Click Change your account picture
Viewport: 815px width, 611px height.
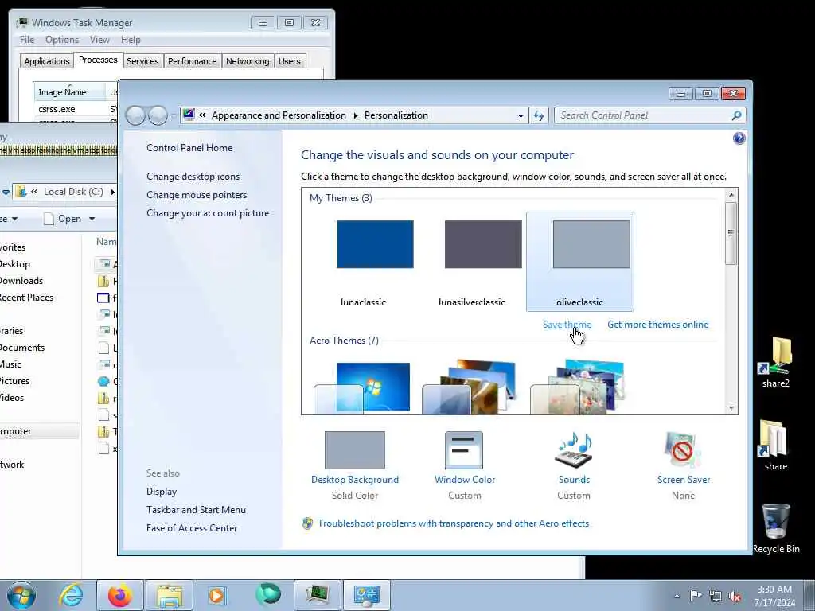[208, 212]
